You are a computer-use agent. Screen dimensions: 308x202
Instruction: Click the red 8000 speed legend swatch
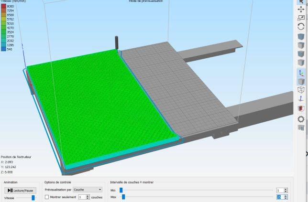(3, 6)
